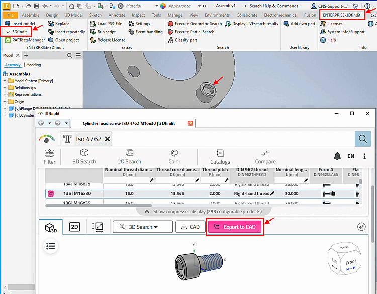
Task: Open the Electromechanical ribbon tab
Action: (x=280, y=15)
